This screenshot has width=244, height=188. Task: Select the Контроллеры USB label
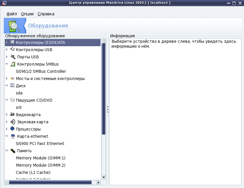pyautogui.click(x=34, y=50)
